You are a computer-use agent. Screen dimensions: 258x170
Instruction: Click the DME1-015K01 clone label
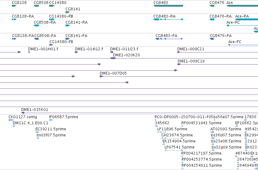(35, 110)
